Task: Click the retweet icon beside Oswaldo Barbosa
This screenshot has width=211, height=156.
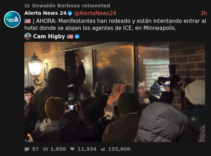Action: point(27,6)
